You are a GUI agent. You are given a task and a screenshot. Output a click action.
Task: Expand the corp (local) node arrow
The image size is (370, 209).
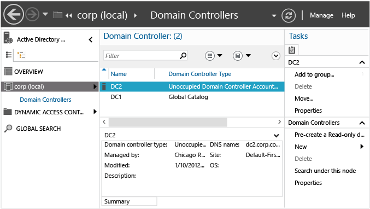[95, 86]
